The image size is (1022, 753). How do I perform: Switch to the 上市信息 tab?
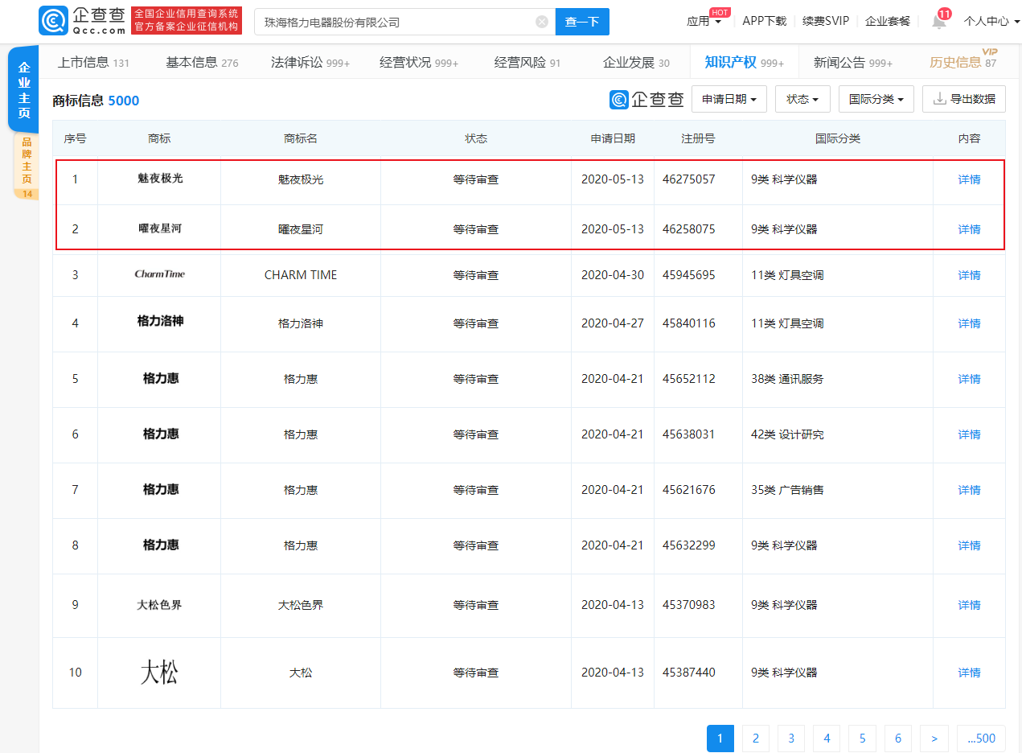(93, 62)
